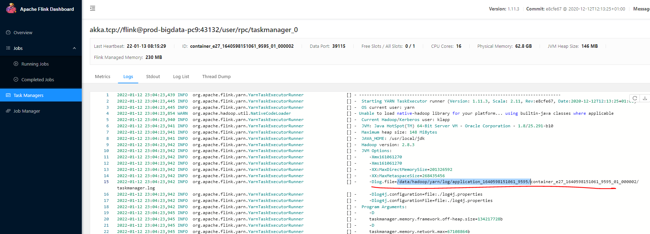Click the OS current user: yarn line
This screenshot has height=234, width=650.
388,107
